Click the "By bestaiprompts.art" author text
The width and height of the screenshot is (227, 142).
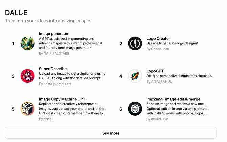(55, 84)
